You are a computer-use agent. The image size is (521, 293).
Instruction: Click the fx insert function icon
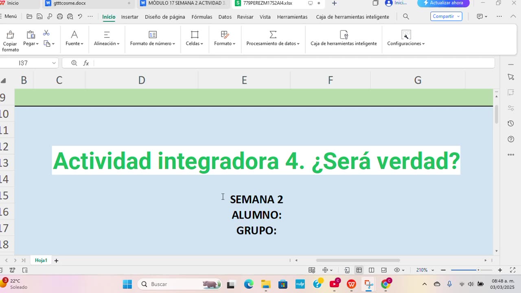click(x=86, y=63)
